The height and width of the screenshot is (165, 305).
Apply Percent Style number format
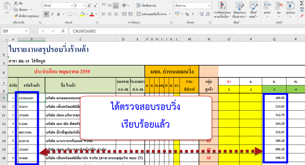click(x=187, y=14)
